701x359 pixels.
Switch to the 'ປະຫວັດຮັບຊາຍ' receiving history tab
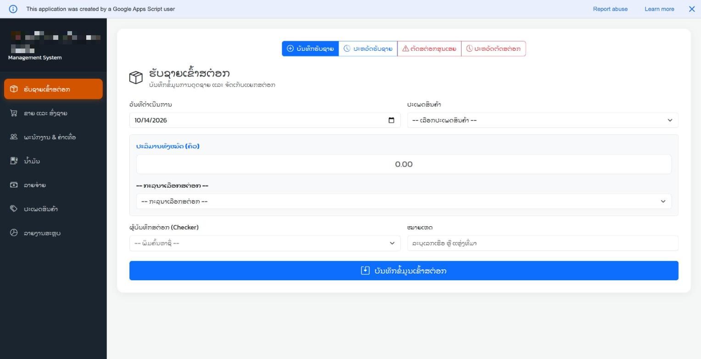[368, 49]
